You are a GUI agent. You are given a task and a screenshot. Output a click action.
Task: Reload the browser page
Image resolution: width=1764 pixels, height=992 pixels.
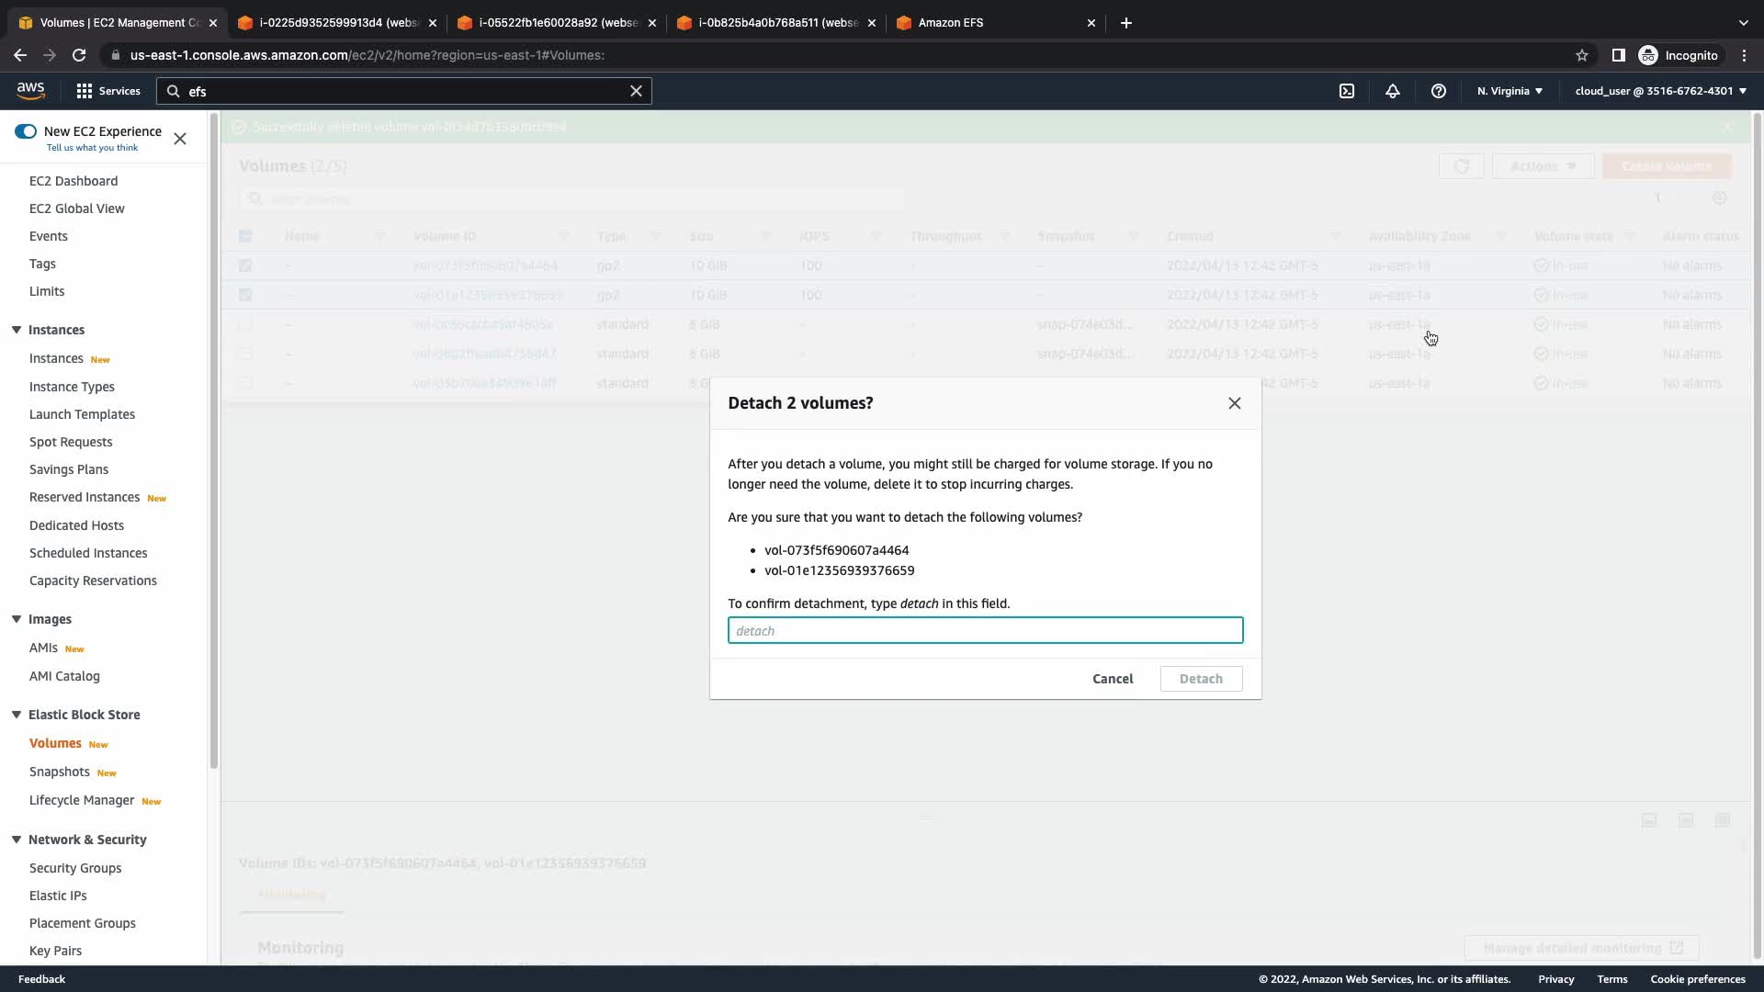tap(79, 55)
